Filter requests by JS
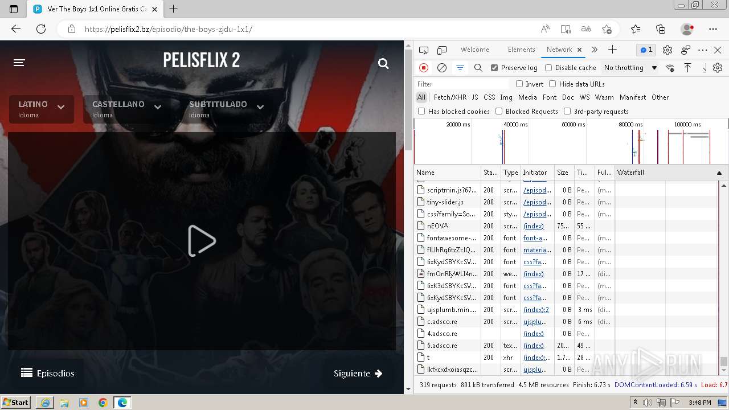This screenshot has width=729, height=410. (475, 97)
